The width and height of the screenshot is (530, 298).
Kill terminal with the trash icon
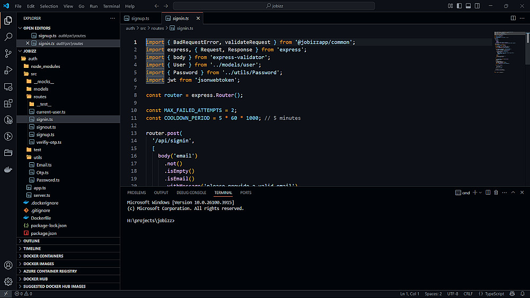(x=497, y=193)
